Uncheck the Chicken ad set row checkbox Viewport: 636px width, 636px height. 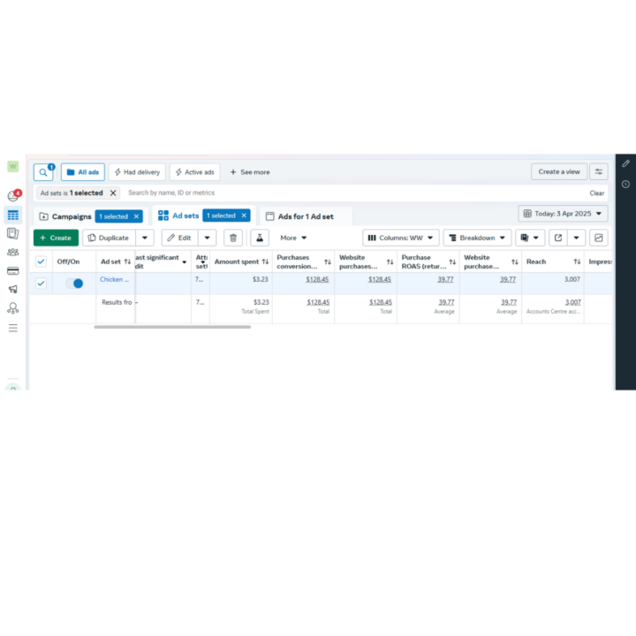tap(41, 284)
